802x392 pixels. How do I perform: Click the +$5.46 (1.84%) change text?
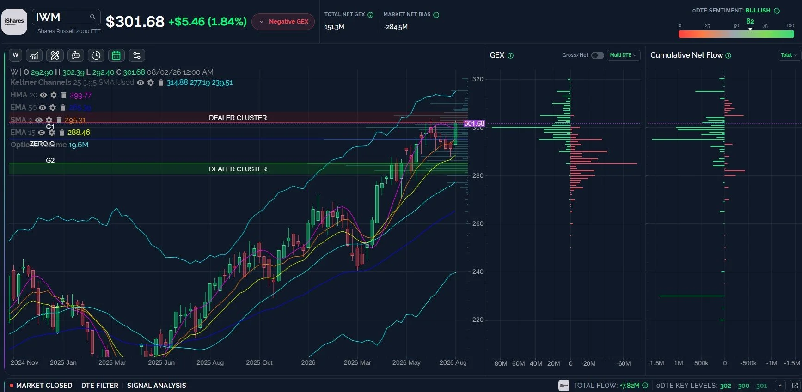click(x=208, y=22)
